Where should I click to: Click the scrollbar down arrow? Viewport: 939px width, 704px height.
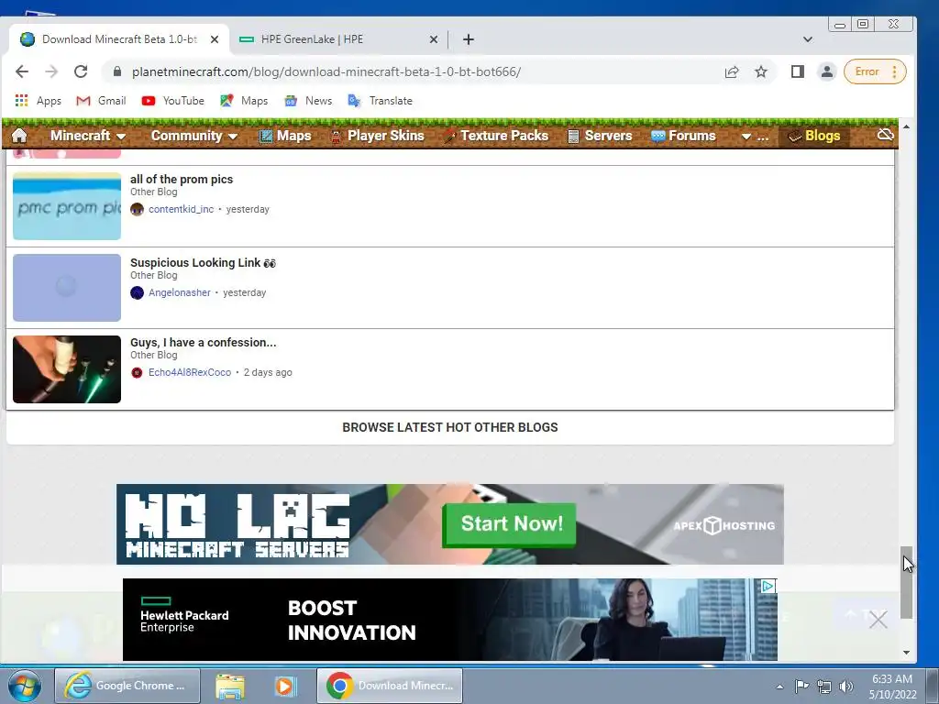point(907,653)
